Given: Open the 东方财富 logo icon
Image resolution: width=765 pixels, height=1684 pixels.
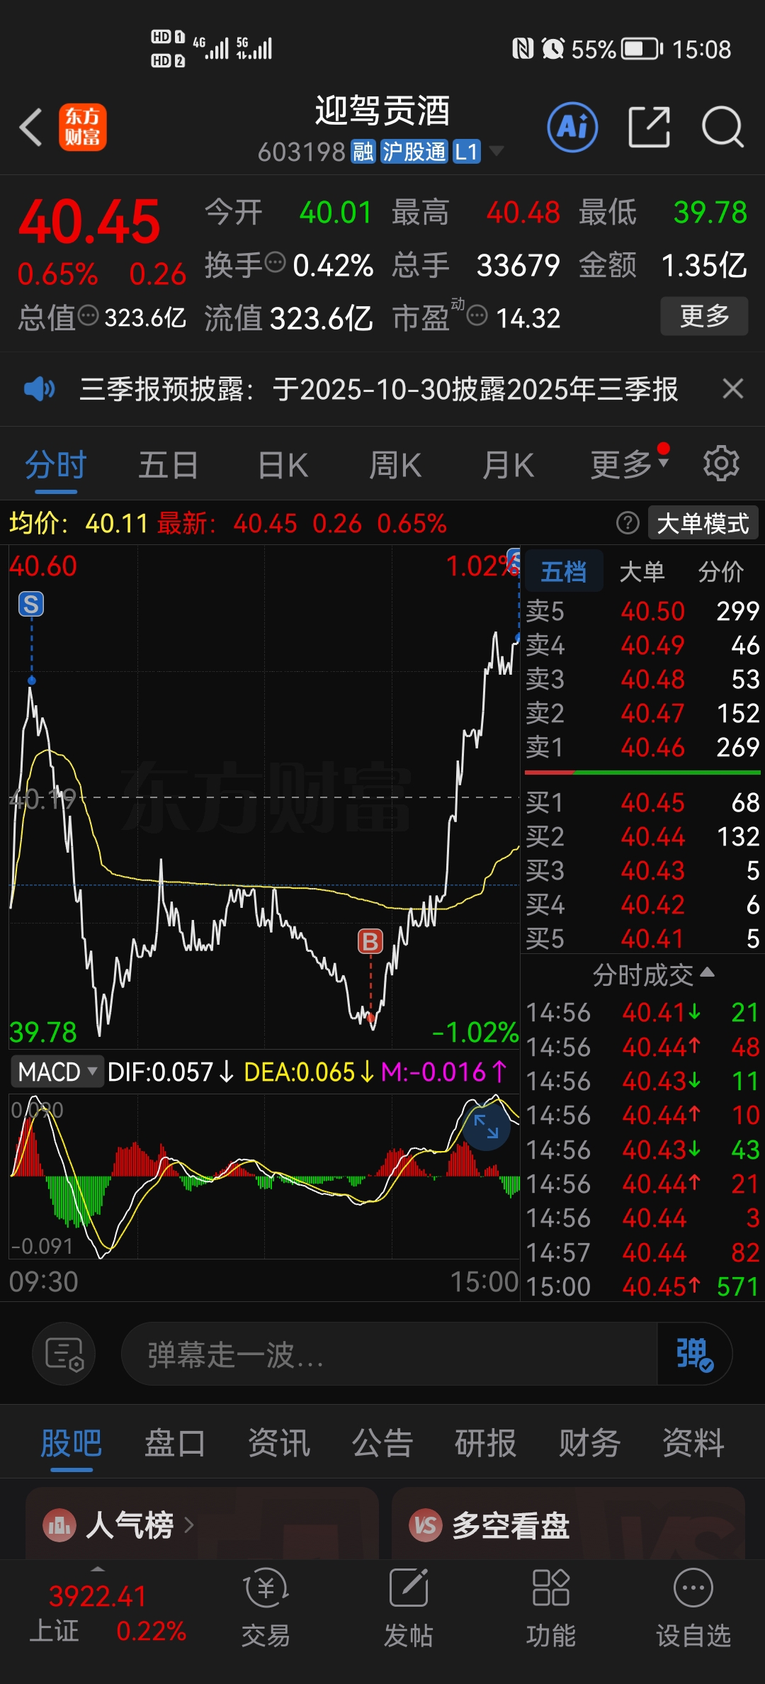Looking at the screenshot, I should coord(83,128).
